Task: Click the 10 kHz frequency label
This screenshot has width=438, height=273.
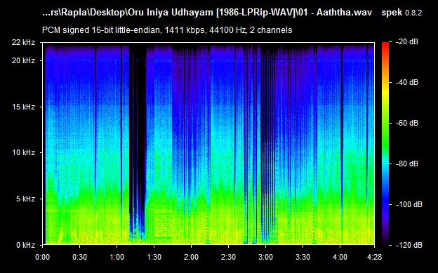Action: pyautogui.click(x=23, y=152)
